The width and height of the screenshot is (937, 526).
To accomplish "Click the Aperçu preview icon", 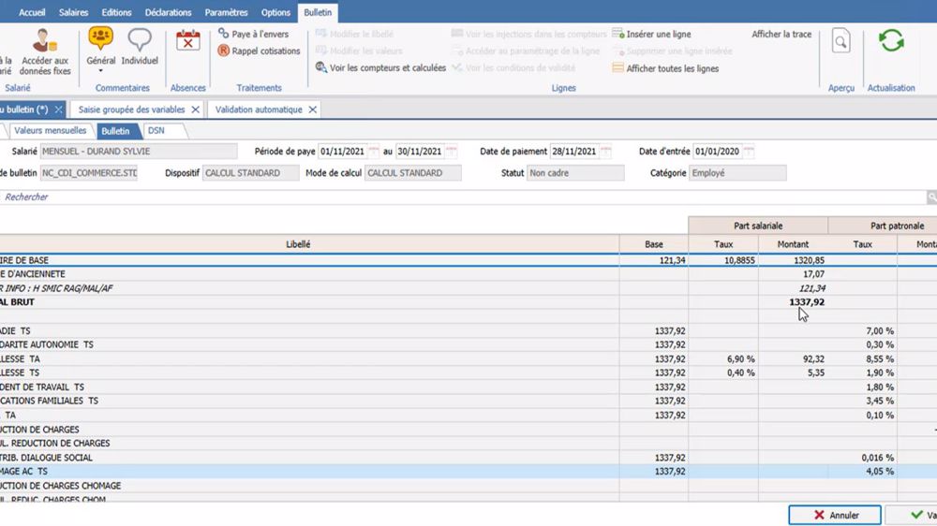I will pyautogui.click(x=840, y=41).
